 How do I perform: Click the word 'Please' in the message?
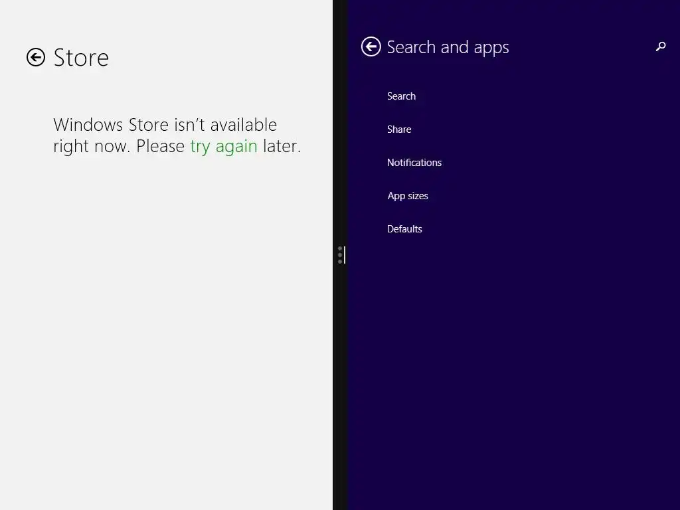[160, 146]
